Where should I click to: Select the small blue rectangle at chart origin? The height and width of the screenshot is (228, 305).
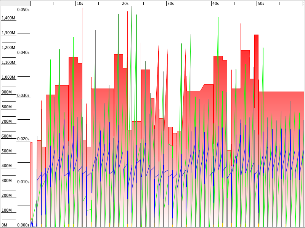tap(34, 223)
